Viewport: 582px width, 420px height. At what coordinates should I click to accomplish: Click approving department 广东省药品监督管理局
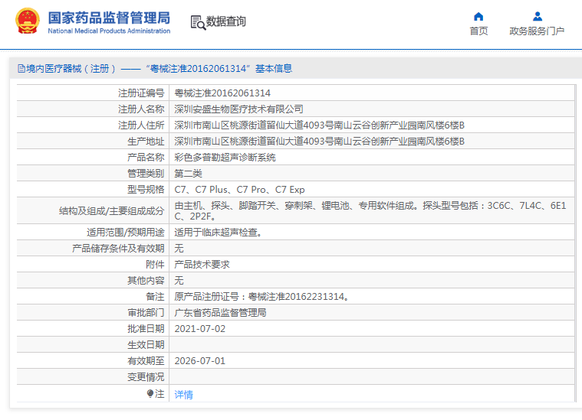(220, 312)
